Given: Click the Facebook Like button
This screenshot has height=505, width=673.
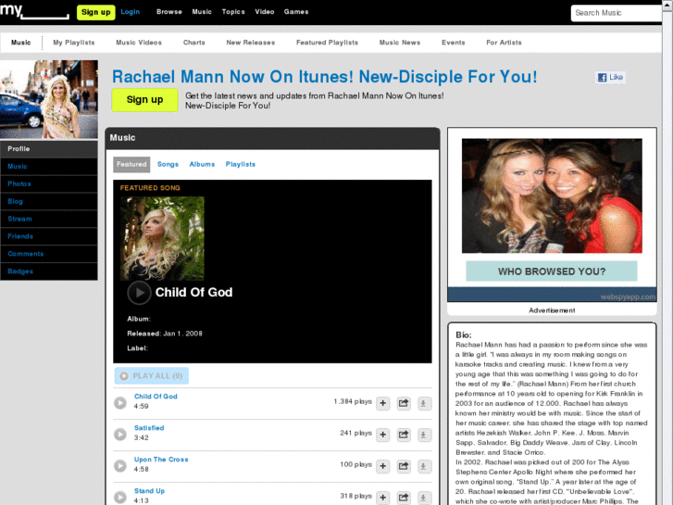Looking at the screenshot, I should point(610,77).
